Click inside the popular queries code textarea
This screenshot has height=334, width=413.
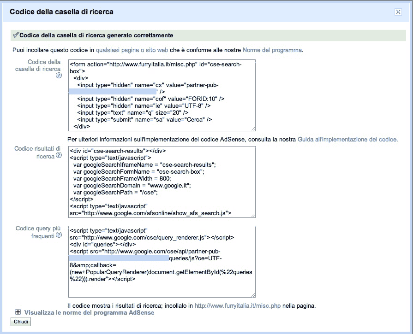click(x=162, y=261)
